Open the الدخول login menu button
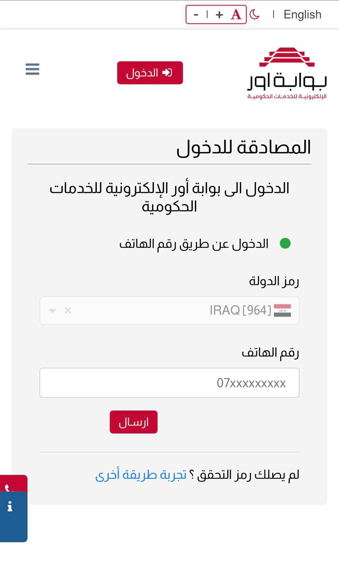The width and height of the screenshot is (339, 582). (x=150, y=73)
